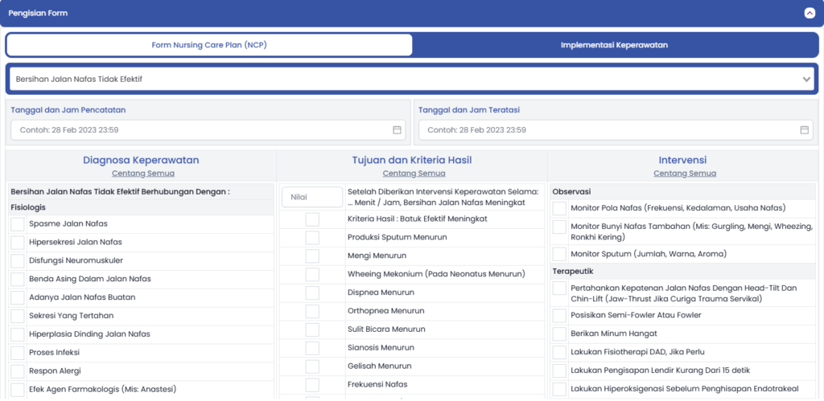Check Monitor Pola Nafas checkbox
Screen dimensions: 824x401
pos(559,208)
